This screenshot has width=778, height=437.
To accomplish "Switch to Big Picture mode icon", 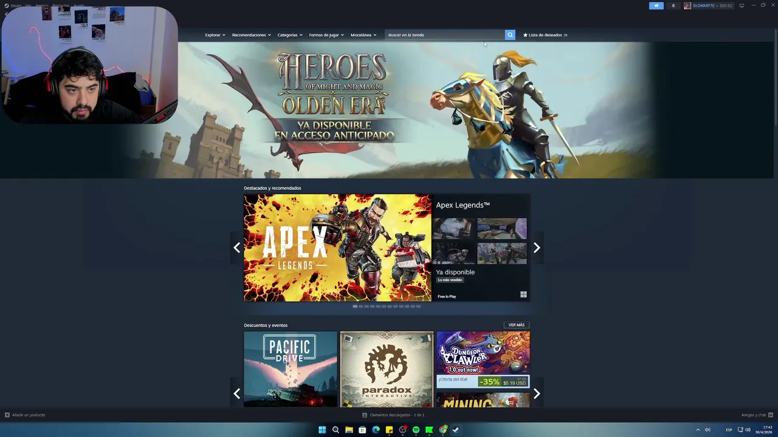I will [742, 5].
